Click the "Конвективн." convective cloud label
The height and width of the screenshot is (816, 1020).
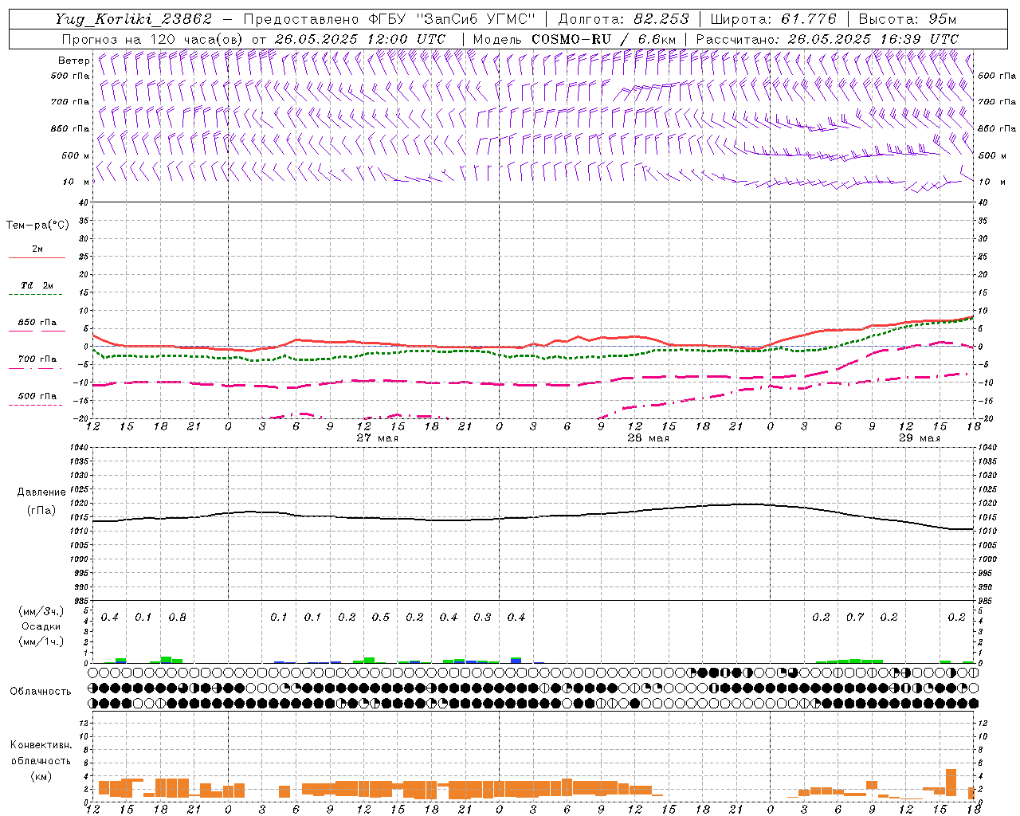point(41,745)
